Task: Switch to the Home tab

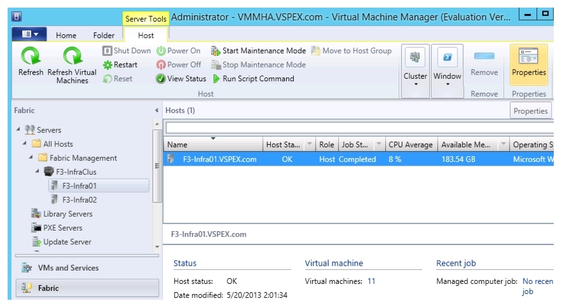Action: click(65, 36)
